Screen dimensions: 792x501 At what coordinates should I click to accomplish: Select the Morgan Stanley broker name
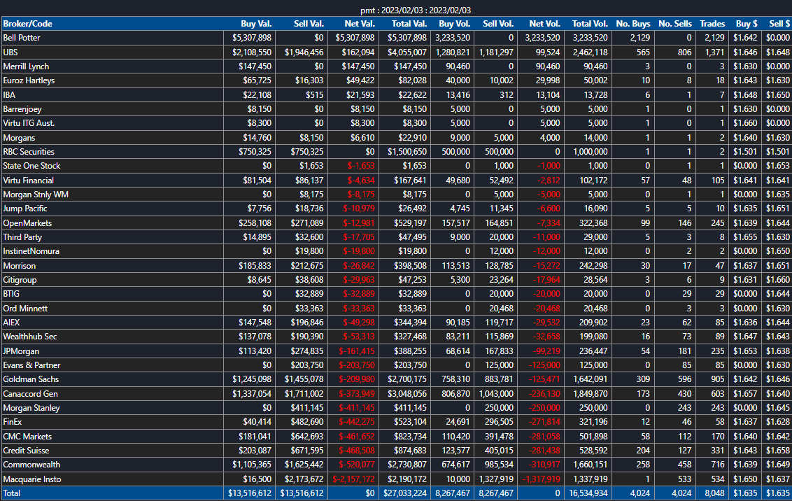click(x=31, y=407)
